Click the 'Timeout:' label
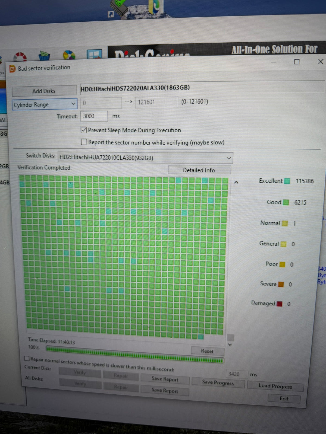This screenshot has width=326, height=434. pos(67,116)
